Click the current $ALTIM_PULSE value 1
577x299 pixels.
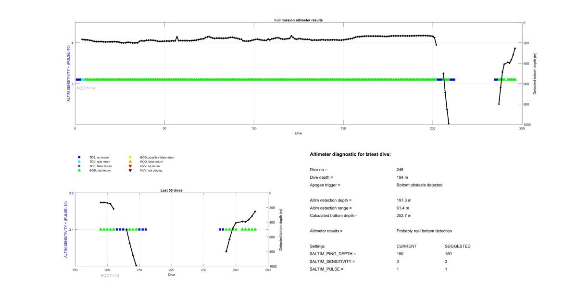(398, 269)
